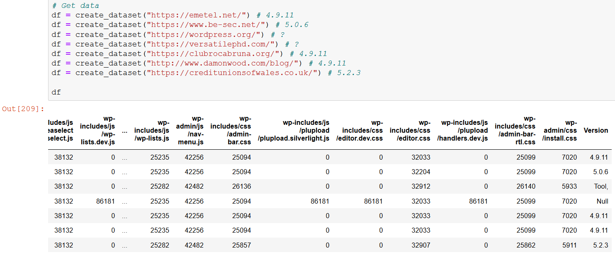The width and height of the screenshot is (615, 260).
Task: Click the "# ?" comment after versatilephd.com
Action: coord(292,44)
